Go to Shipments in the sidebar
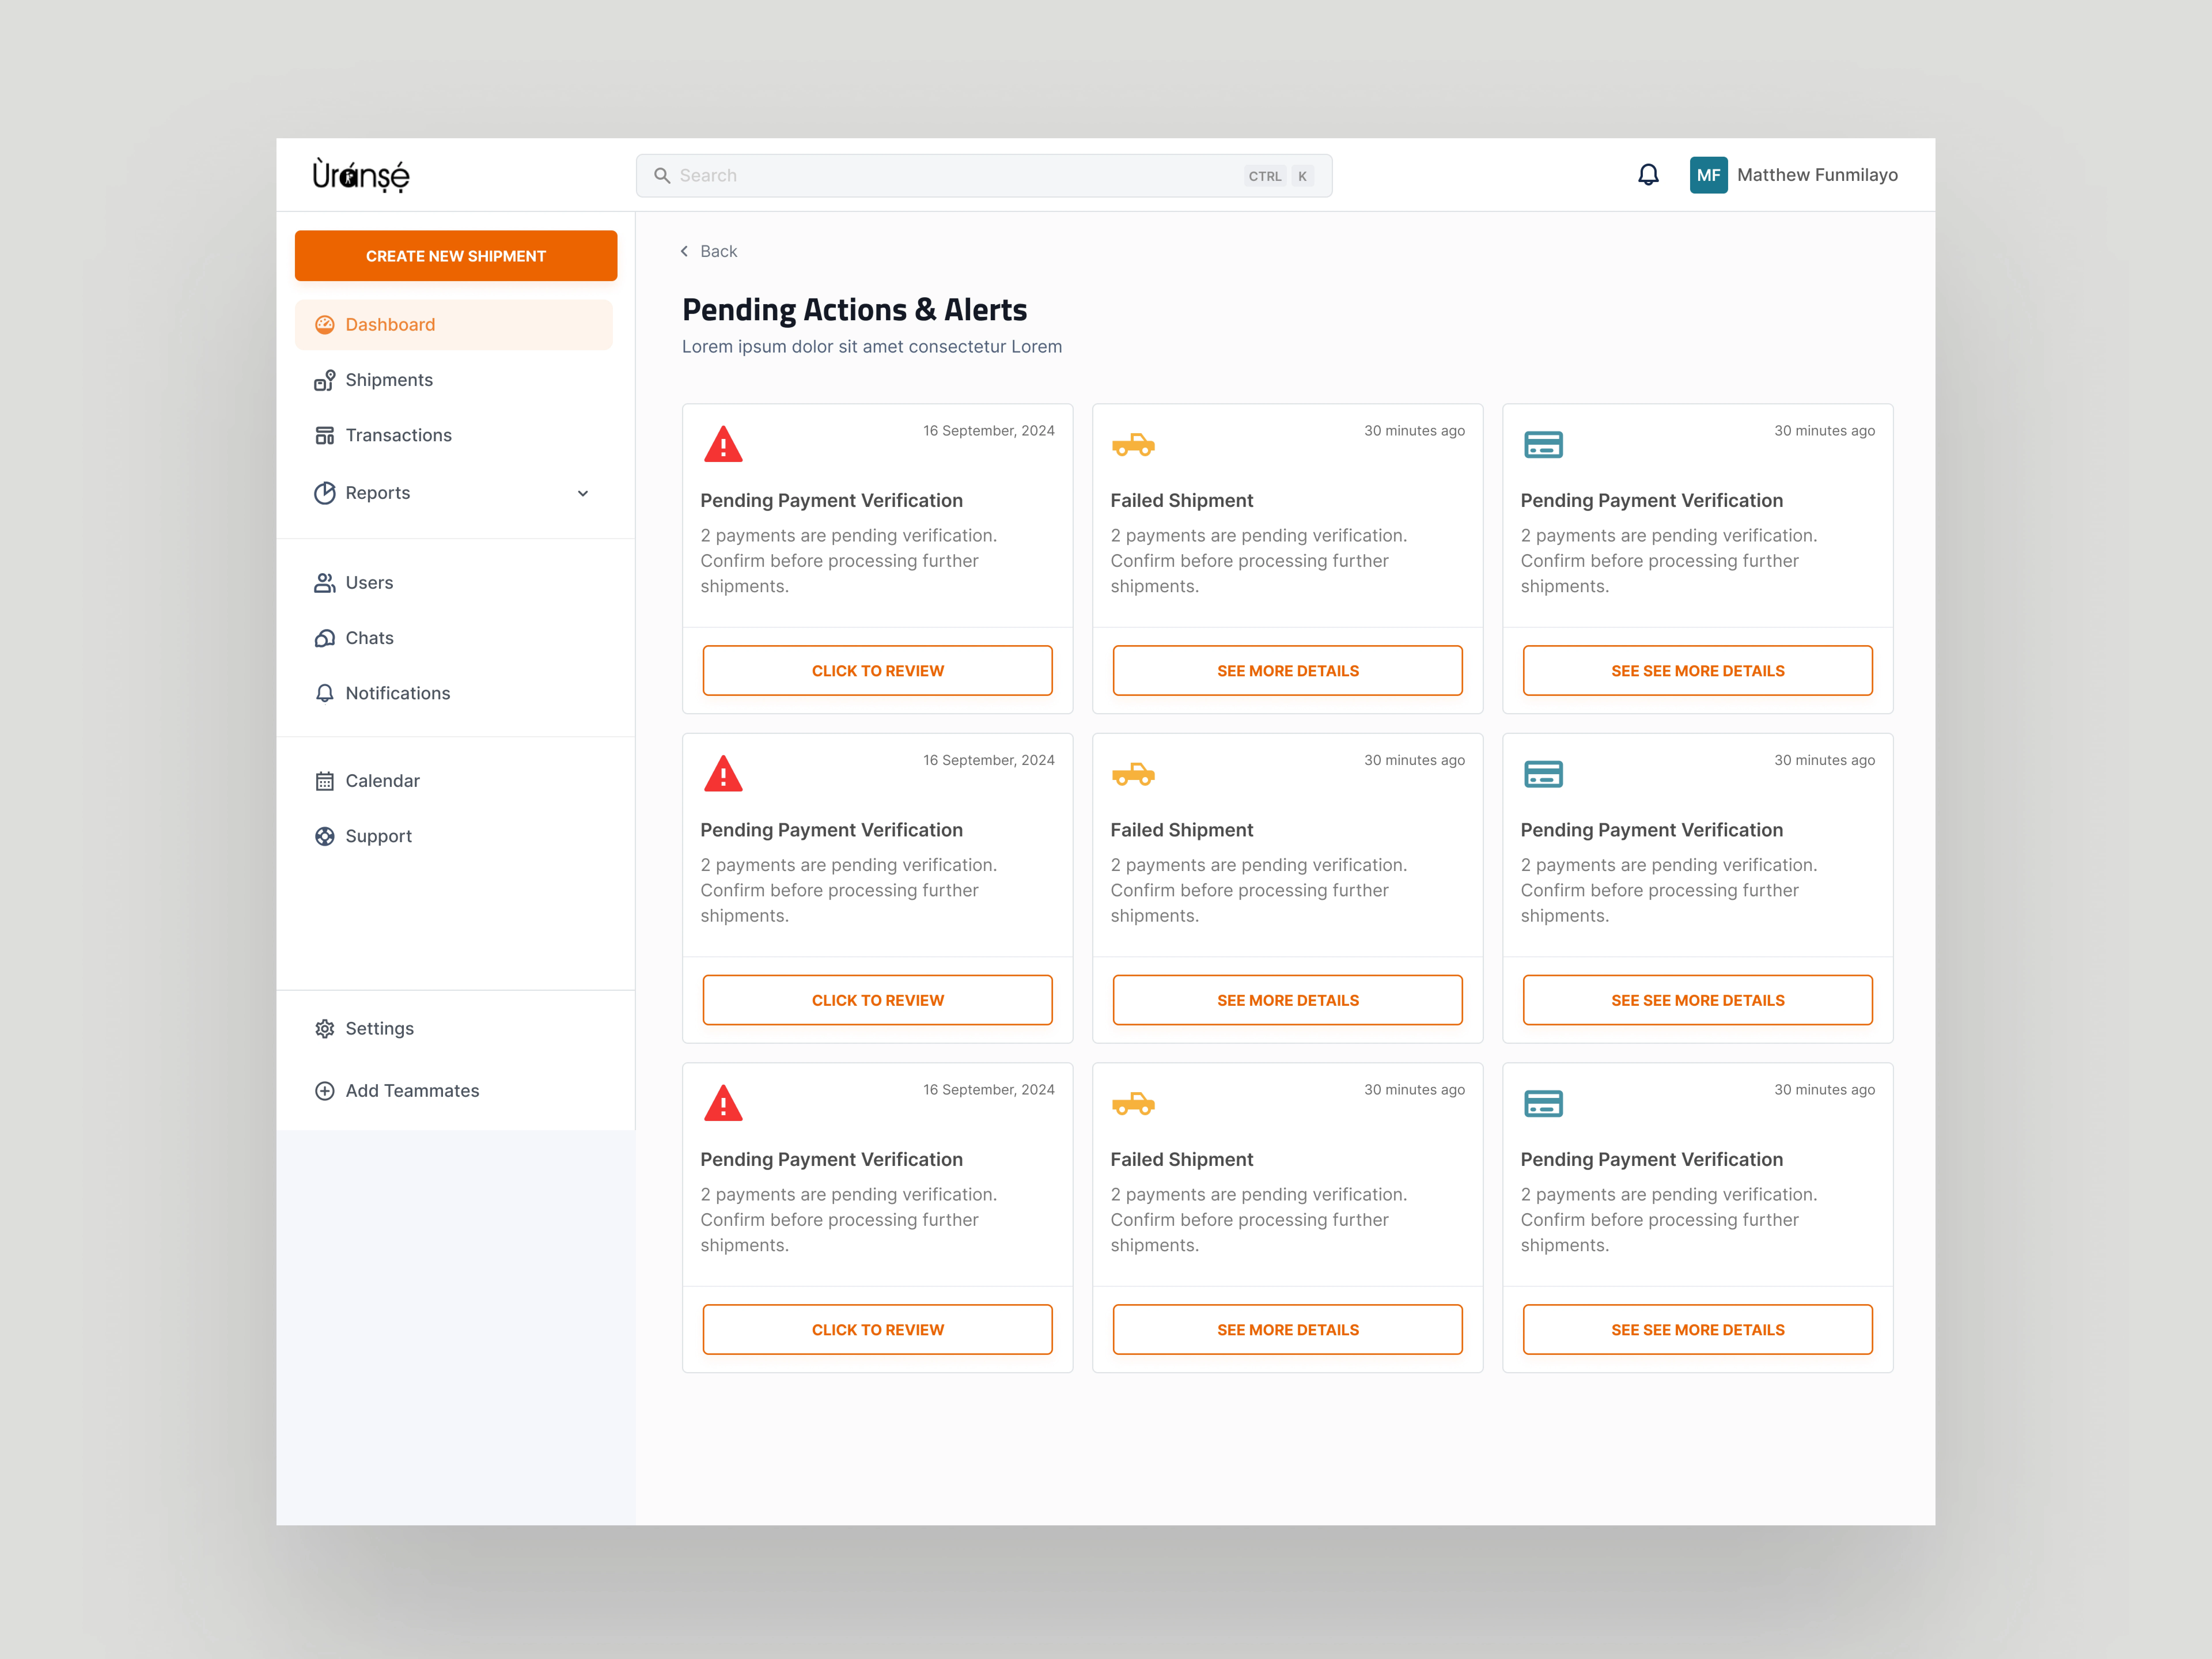The width and height of the screenshot is (2212, 1659). click(454, 380)
